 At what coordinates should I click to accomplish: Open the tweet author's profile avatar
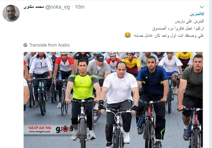tap(11, 13)
